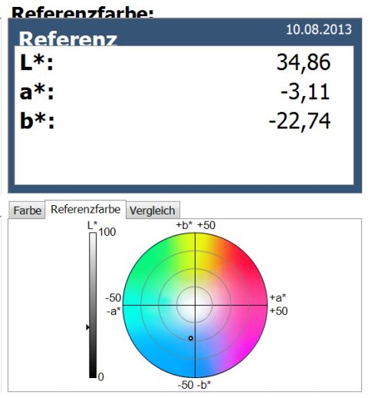This screenshot has height=398, width=368.
Task: Click the -50 -b* axis label
Action: point(195,385)
